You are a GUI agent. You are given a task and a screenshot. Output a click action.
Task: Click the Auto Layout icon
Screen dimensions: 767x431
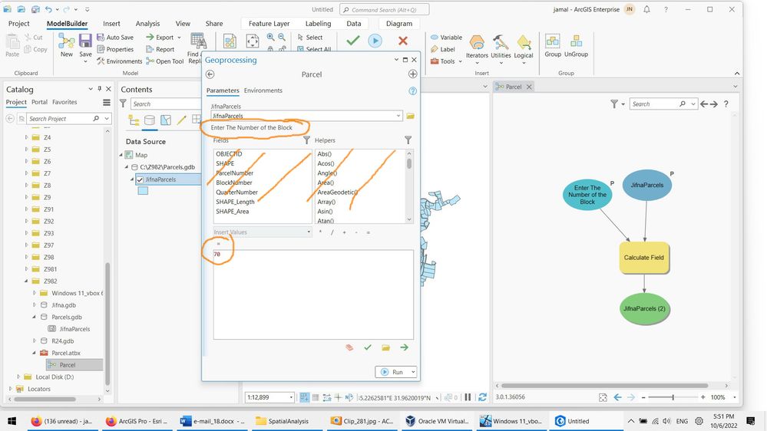(x=230, y=41)
